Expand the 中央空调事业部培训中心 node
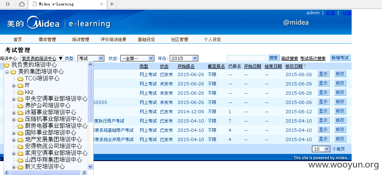382x175 pixels. (14, 99)
